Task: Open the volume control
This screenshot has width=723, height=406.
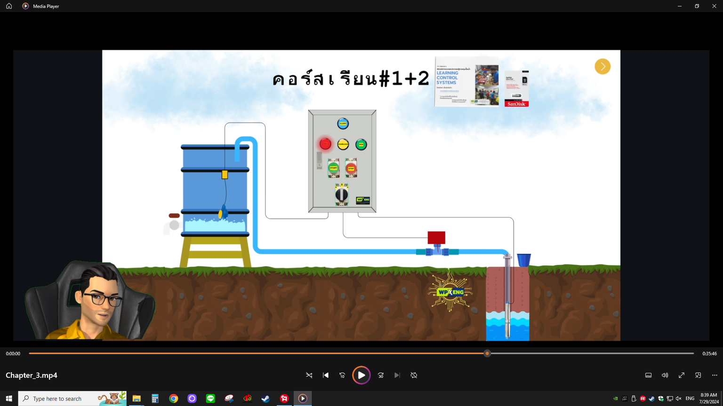Action: (665, 375)
